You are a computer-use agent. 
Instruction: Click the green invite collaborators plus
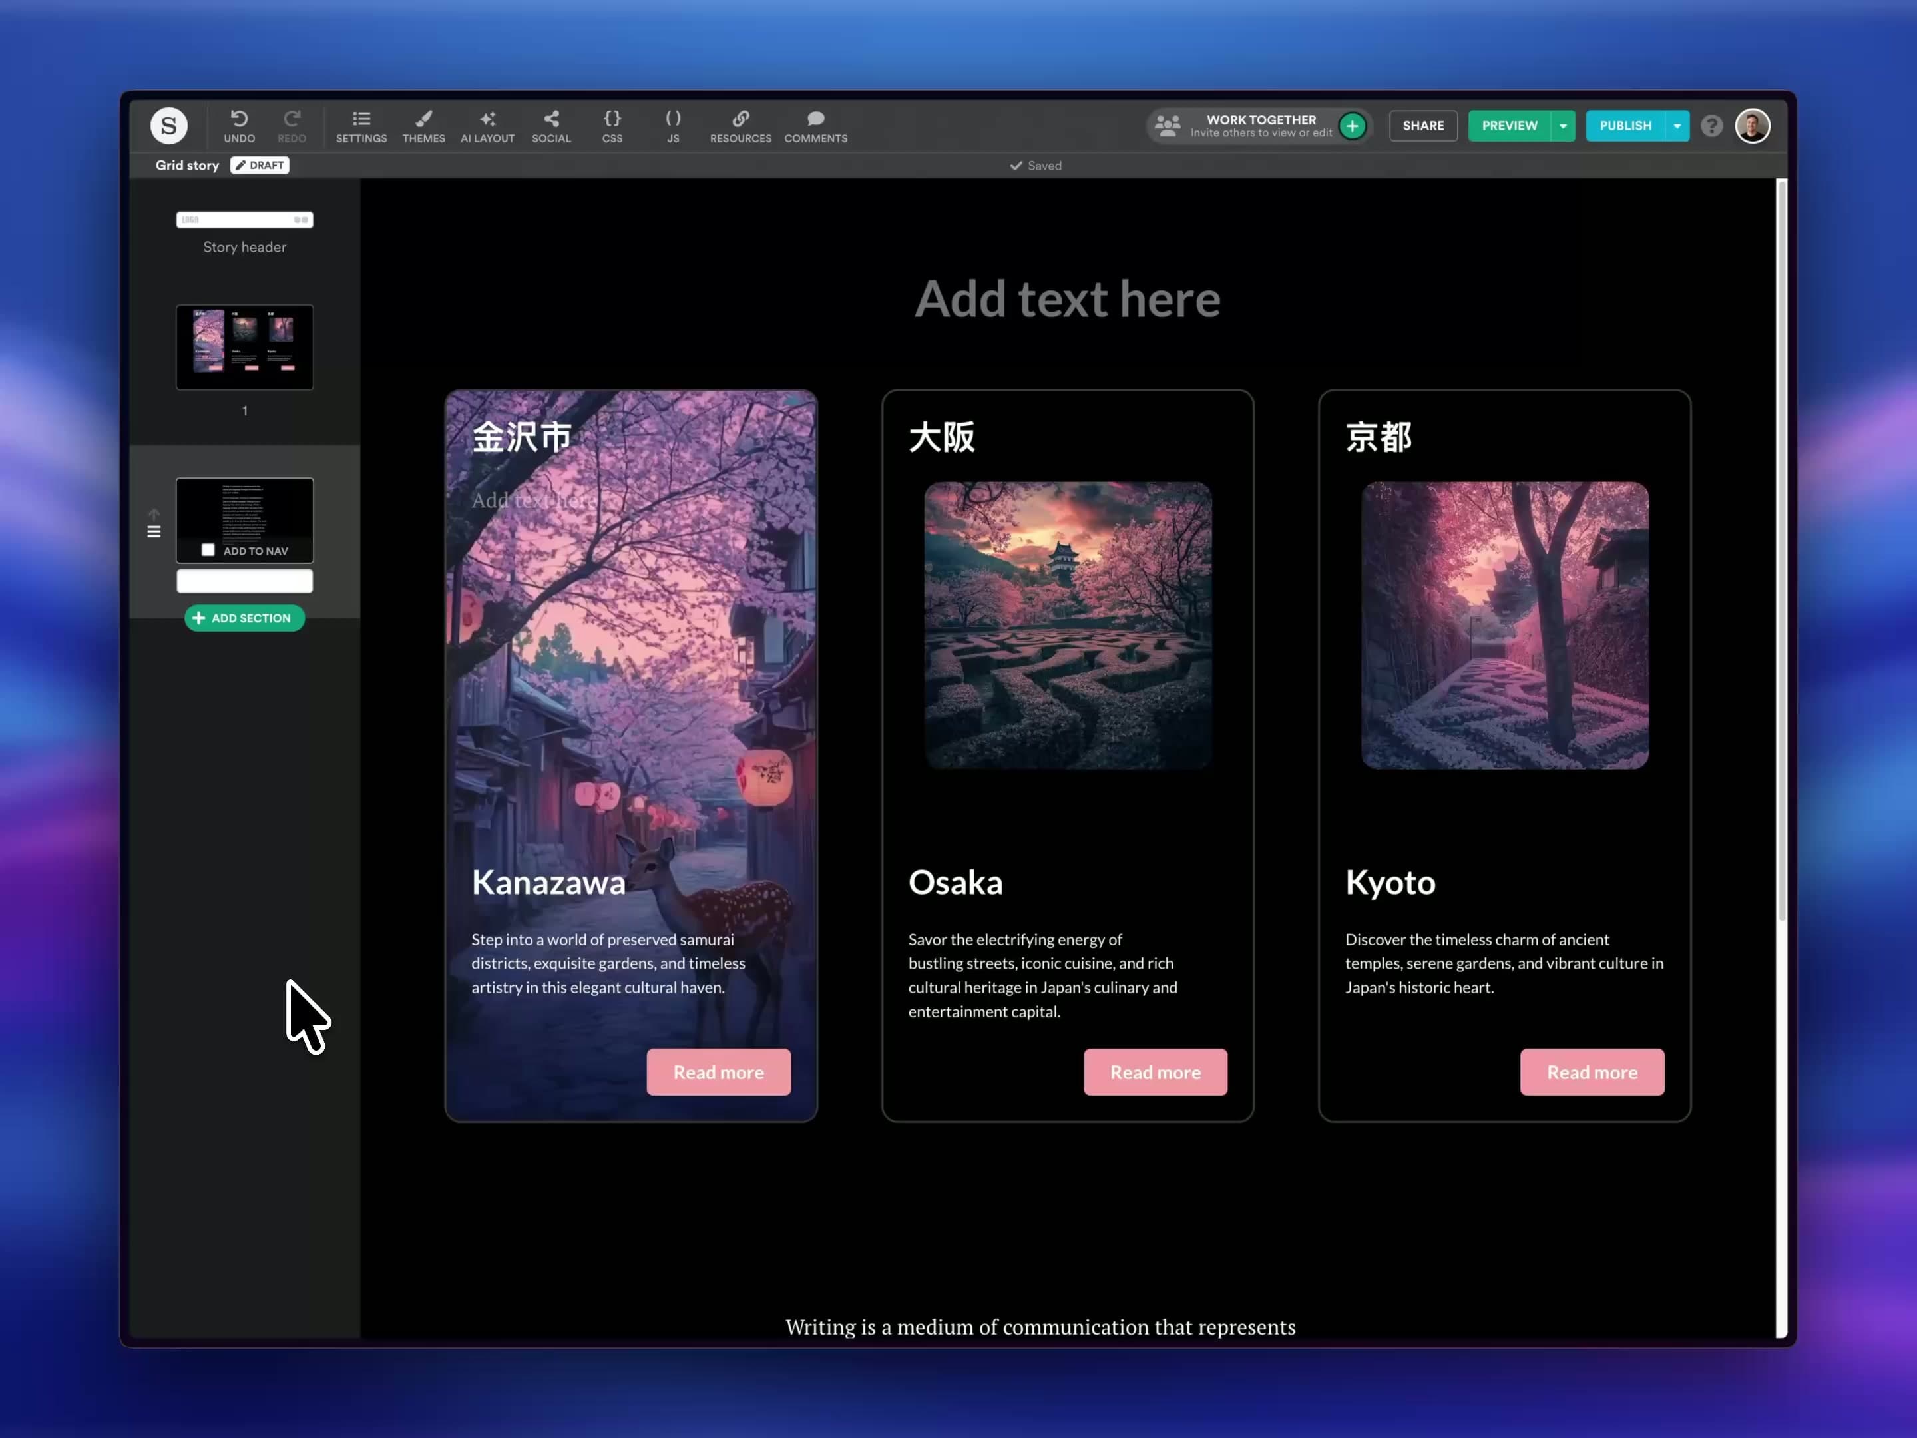tap(1352, 126)
